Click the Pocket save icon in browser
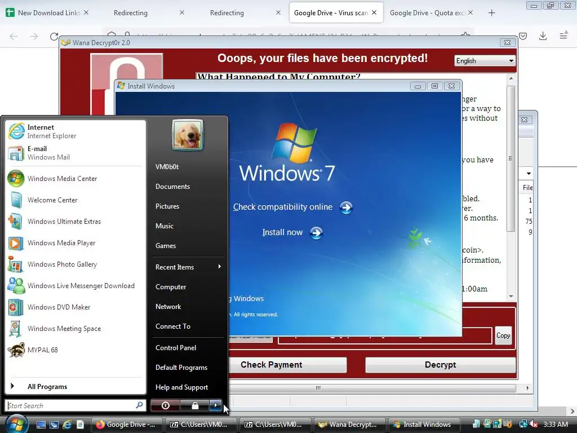 tap(523, 36)
